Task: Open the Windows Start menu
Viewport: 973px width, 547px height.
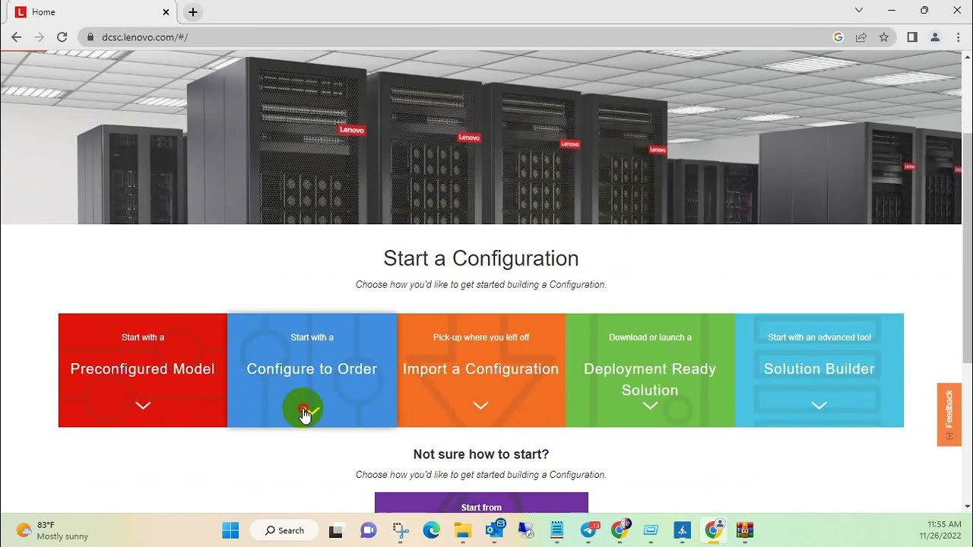Action: click(230, 530)
